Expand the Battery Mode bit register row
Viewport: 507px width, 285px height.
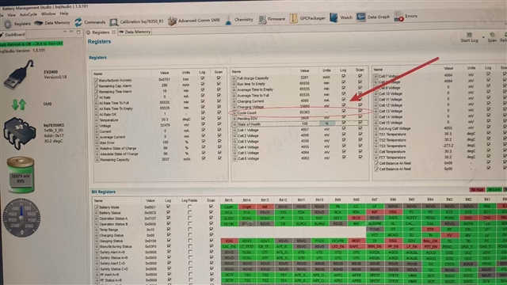click(96, 207)
